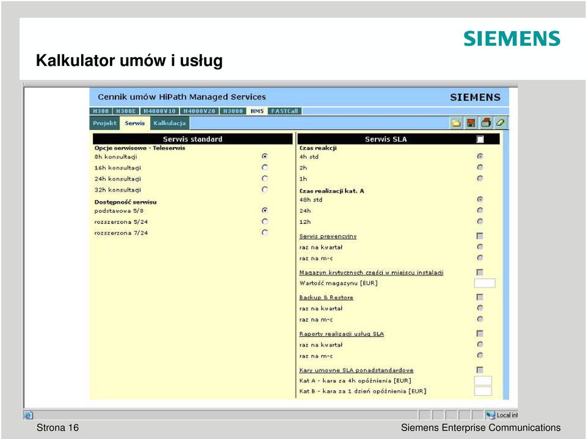Open the Serwis tab
The image size is (586, 439).
tap(134, 123)
